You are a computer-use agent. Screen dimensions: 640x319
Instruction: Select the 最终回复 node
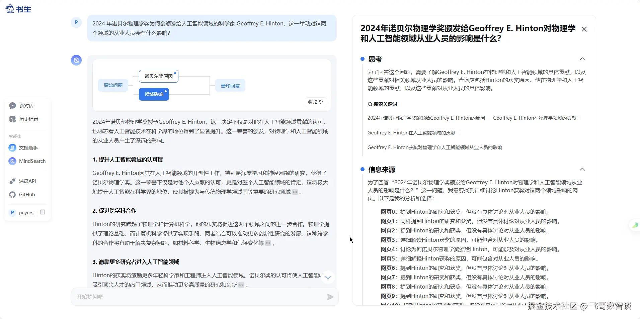(x=230, y=86)
